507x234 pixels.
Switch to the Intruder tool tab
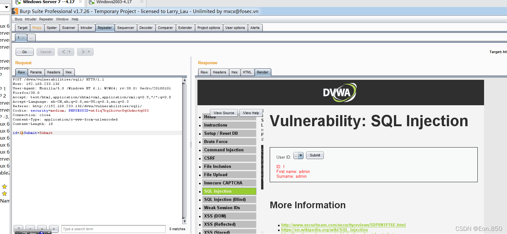click(x=86, y=28)
